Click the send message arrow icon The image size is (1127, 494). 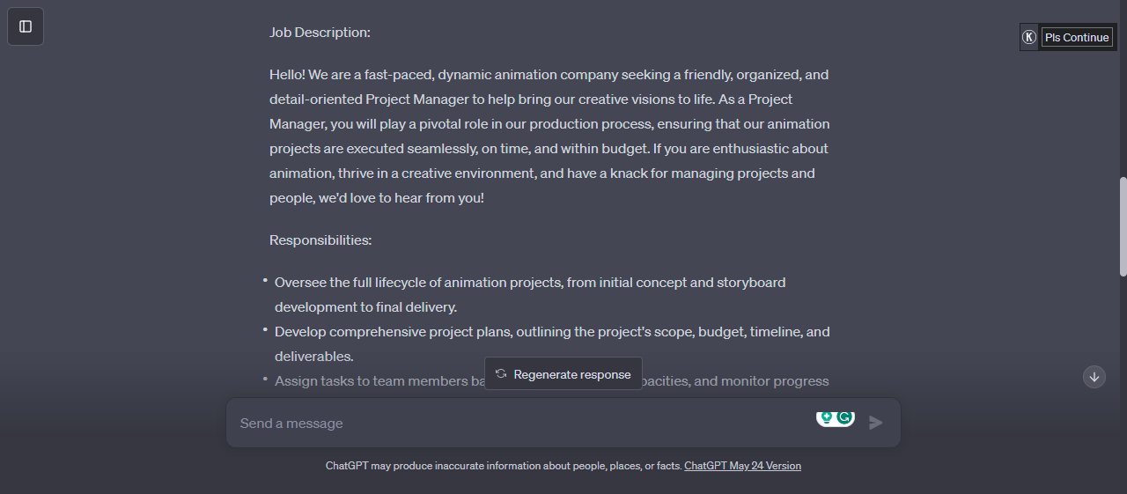[875, 424]
